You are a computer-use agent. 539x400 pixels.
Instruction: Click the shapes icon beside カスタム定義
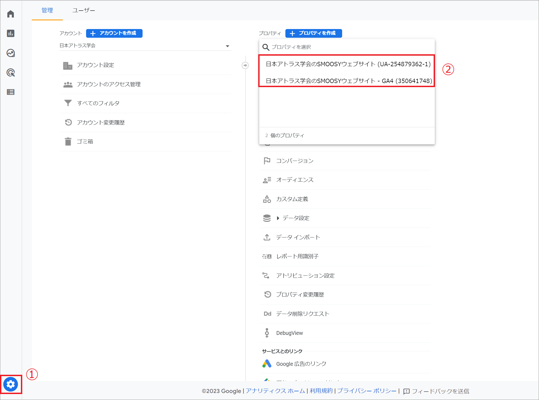click(x=267, y=199)
